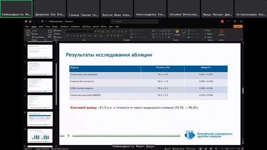
Task: Click the Start From Beginning quick-access icon
Action: pyautogui.click(x=43, y=21)
